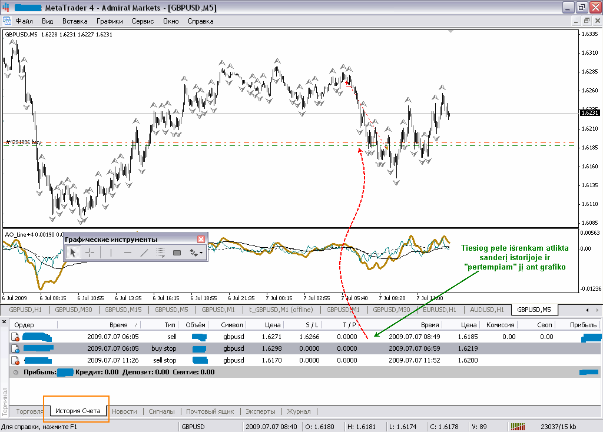Open the Файл menu

(24, 21)
